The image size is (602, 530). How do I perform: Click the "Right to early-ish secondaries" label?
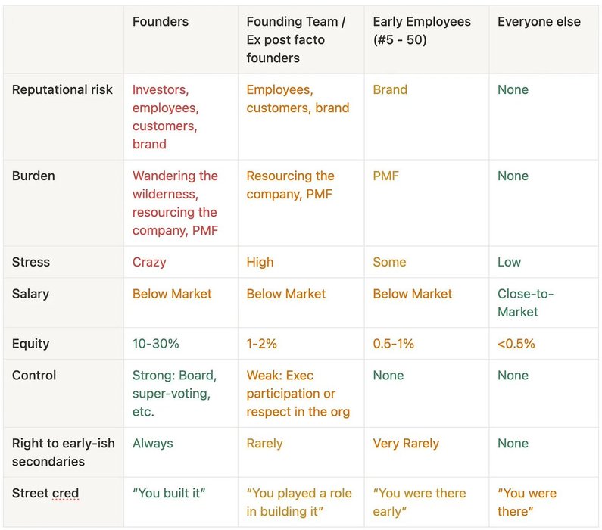63,452
